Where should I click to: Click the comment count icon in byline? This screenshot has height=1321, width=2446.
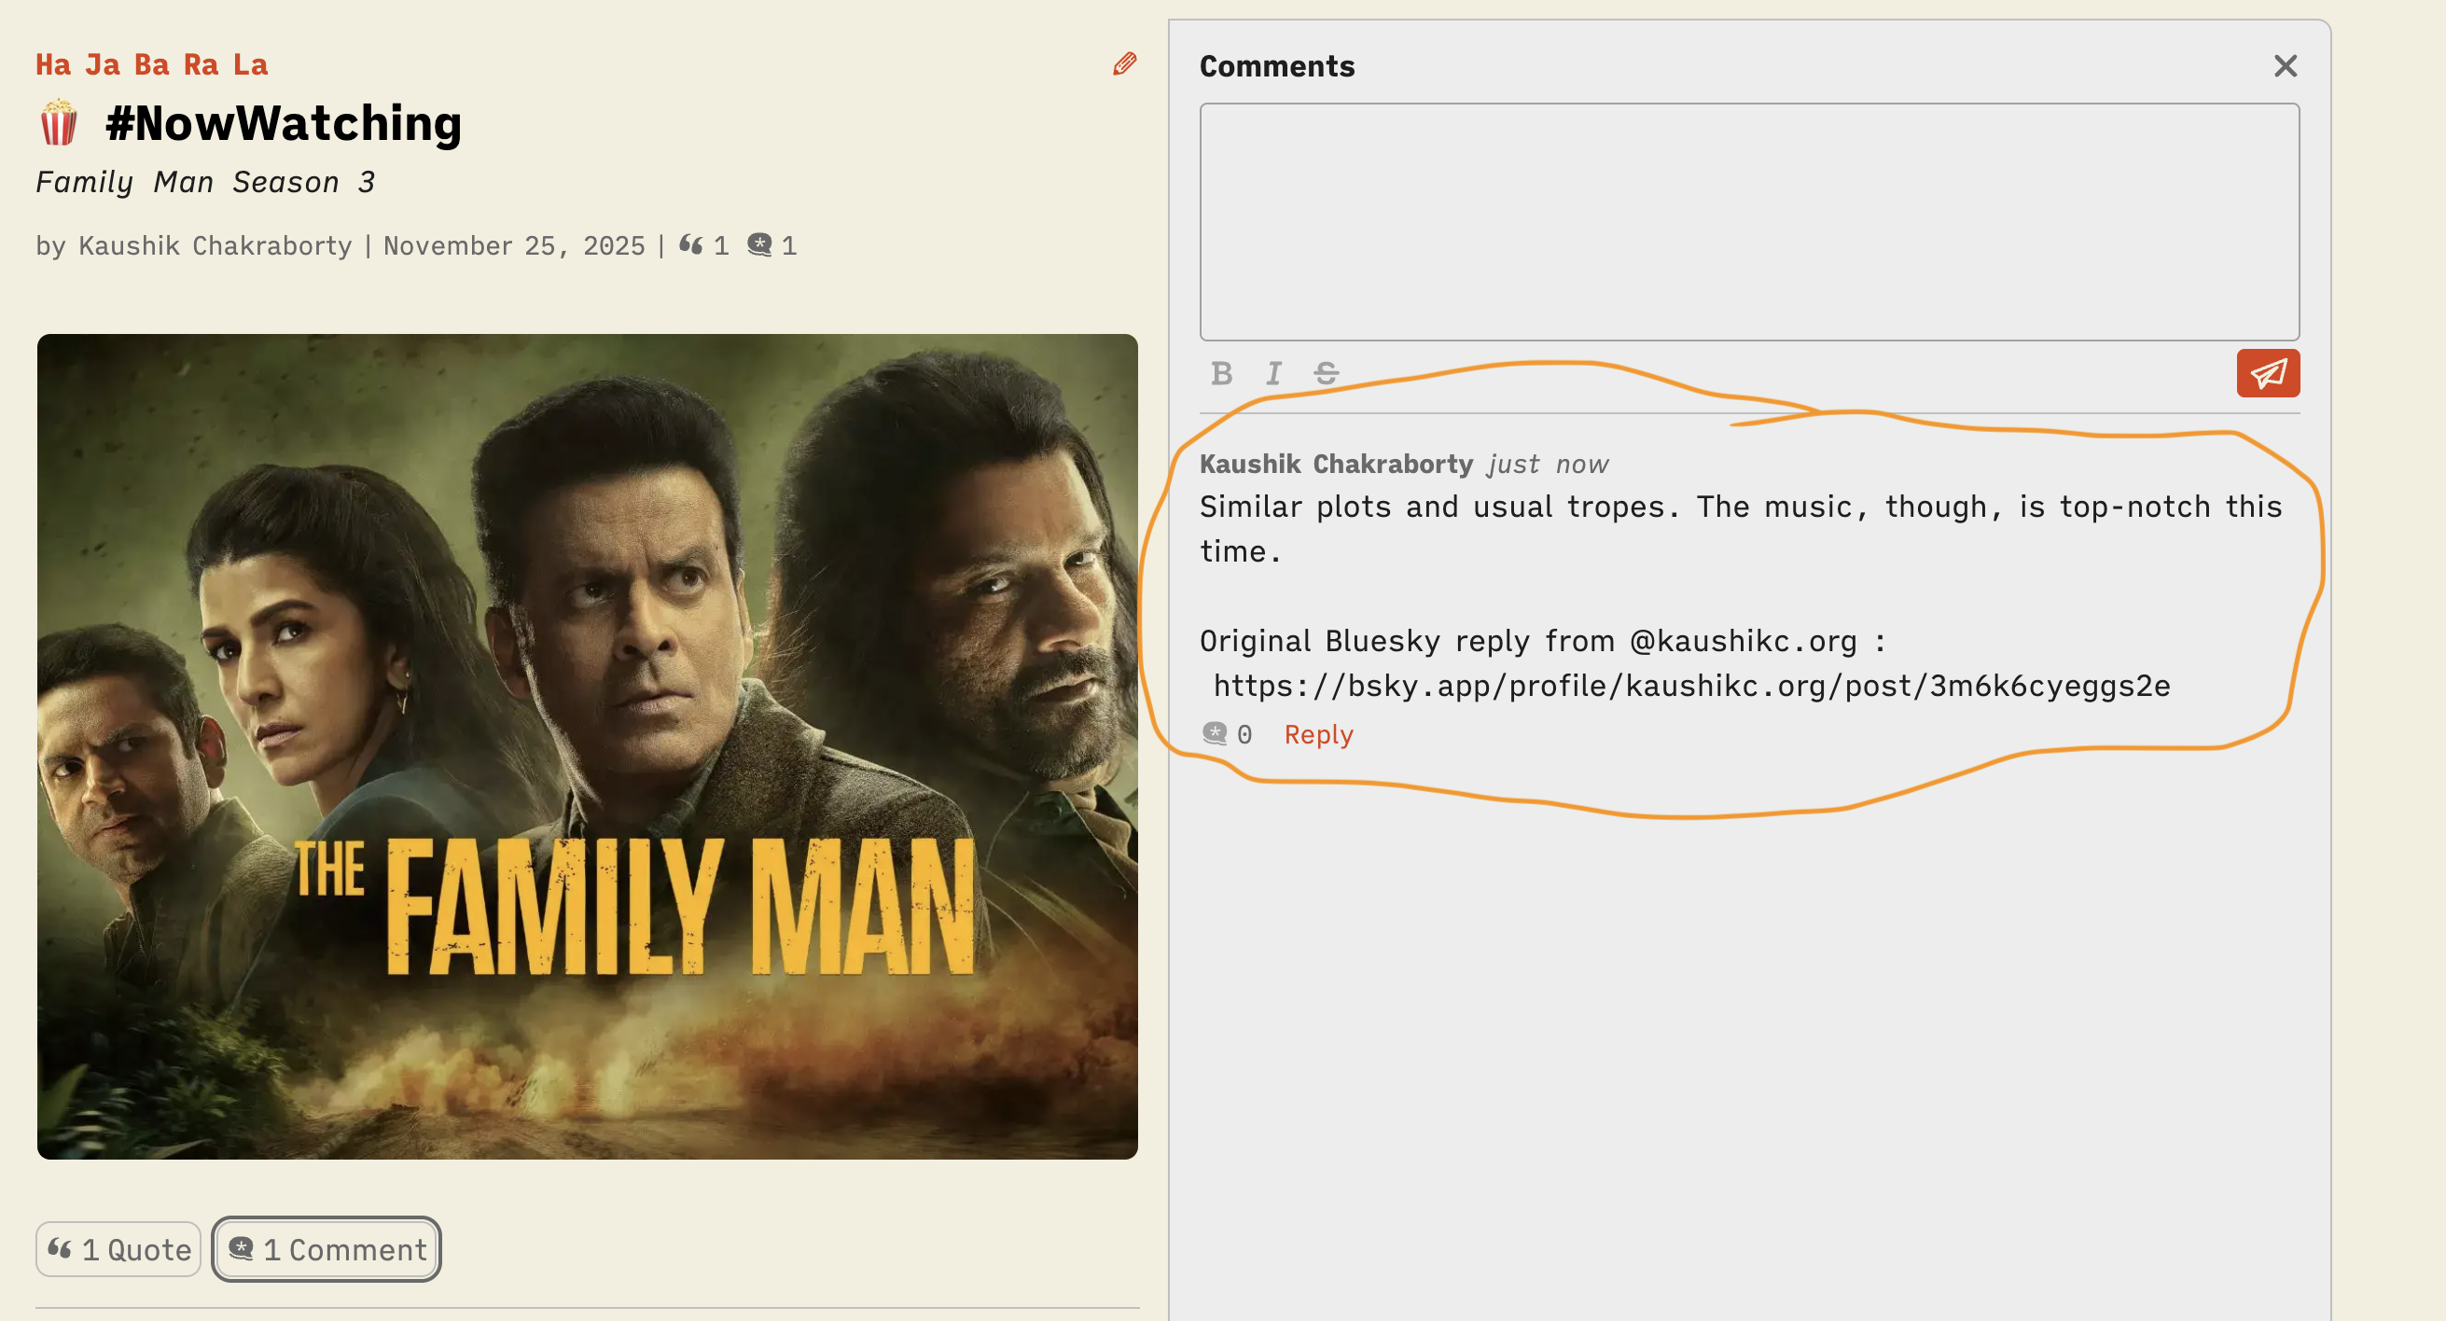tap(759, 245)
